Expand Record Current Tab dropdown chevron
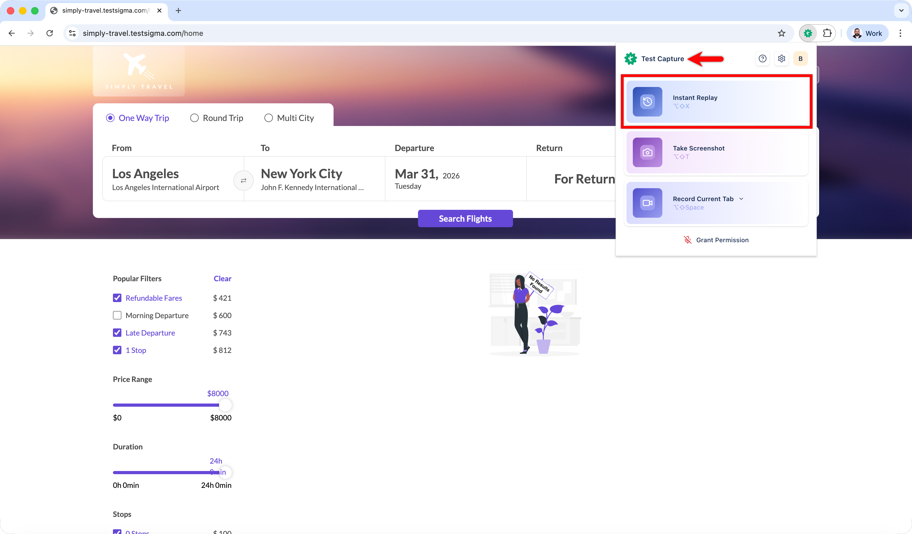This screenshot has height=534, width=912. 741,199
